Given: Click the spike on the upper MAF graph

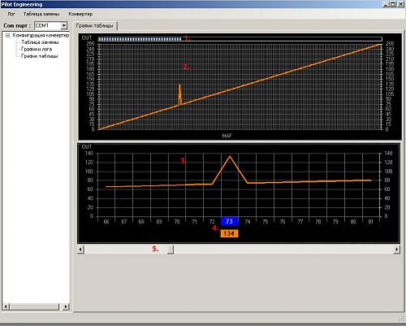Looking at the screenshot, I should tap(180, 95).
